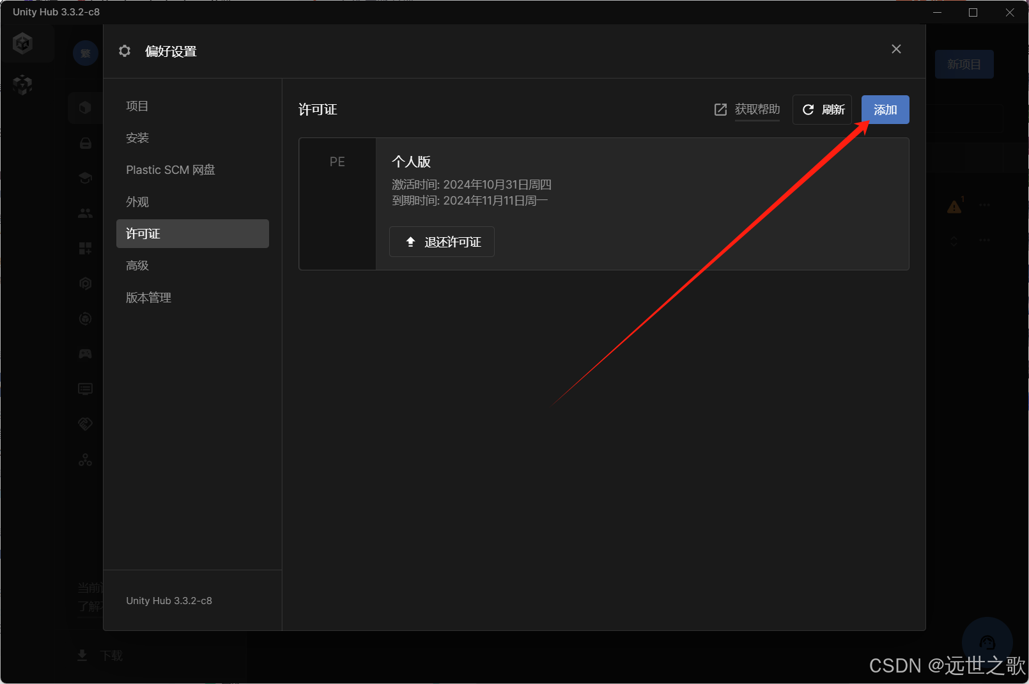This screenshot has height=684, width=1029.
Task: Select the 许可证 sidebar item
Action: 192,234
